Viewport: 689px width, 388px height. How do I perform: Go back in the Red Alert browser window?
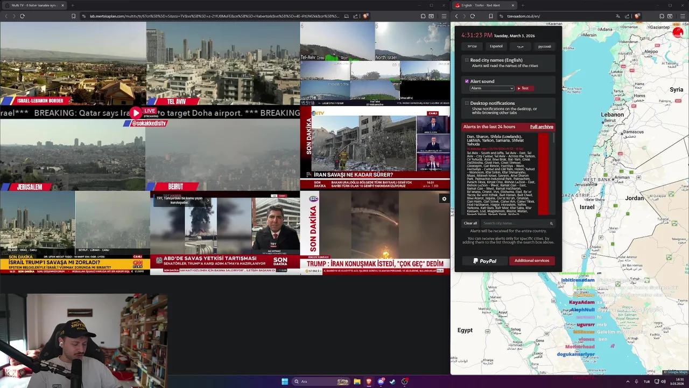(x=456, y=16)
